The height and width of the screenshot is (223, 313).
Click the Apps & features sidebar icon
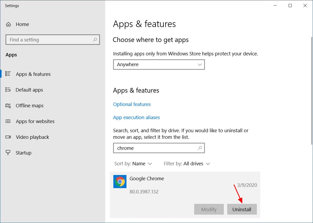click(x=8, y=74)
